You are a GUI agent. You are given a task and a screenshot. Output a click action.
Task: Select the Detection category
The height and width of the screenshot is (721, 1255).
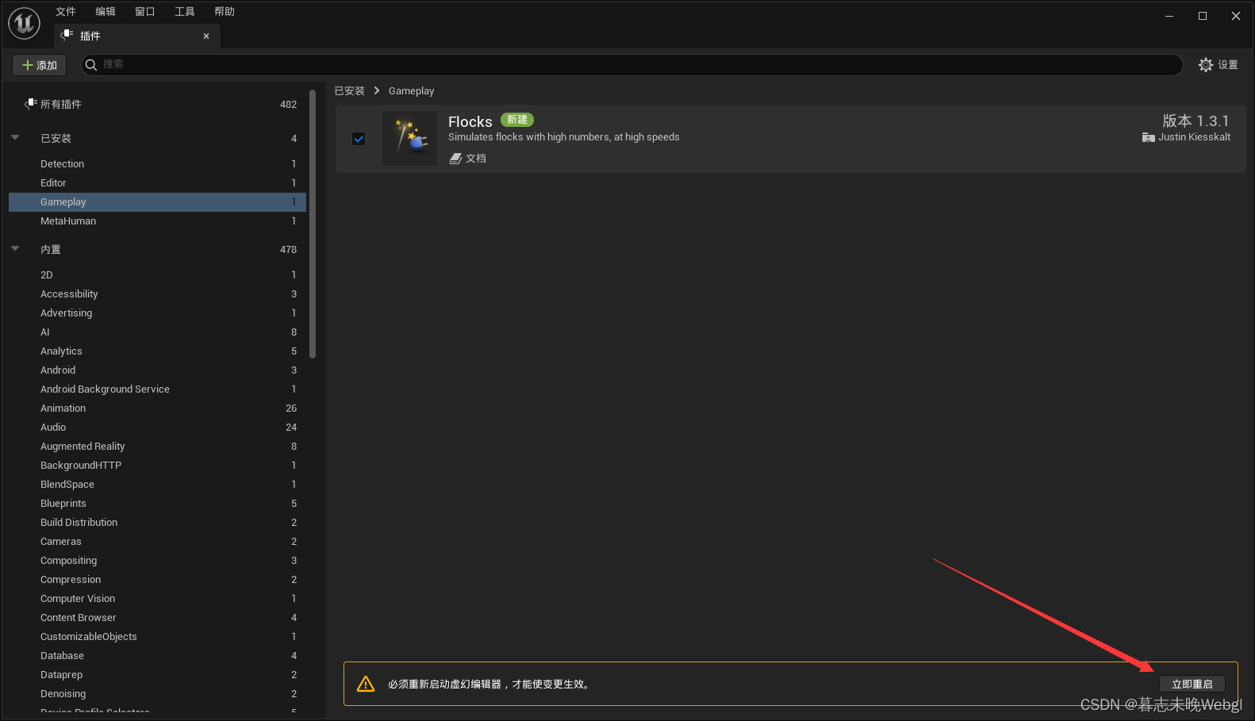[x=157, y=164]
